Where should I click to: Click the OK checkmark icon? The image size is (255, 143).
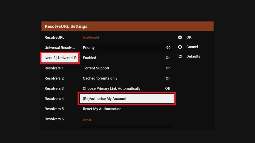pos(180,37)
